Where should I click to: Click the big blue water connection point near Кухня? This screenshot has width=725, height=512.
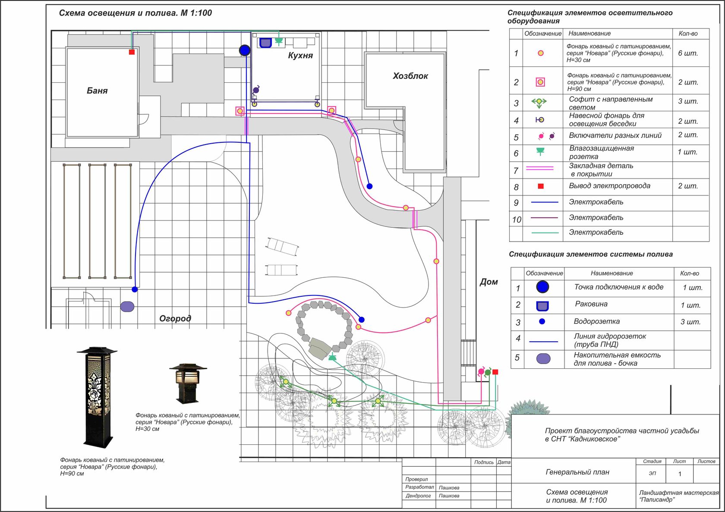coord(245,50)
